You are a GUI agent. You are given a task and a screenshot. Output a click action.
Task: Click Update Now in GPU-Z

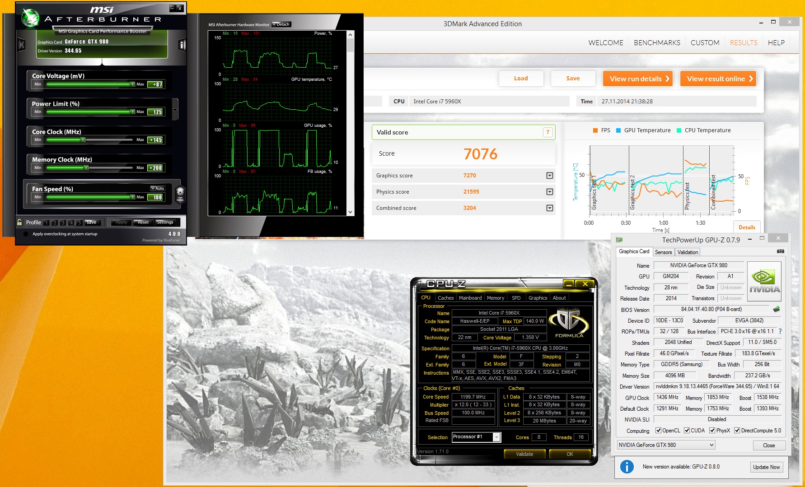click(766, 467)
